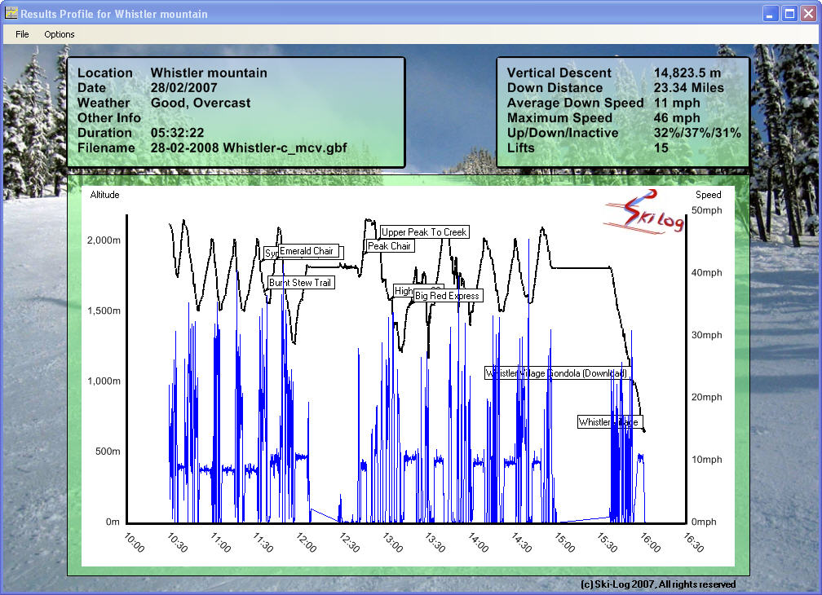Viewport: 822px width, 595px height.
Task: Close the Results Profile window
Action: (808, 14)
